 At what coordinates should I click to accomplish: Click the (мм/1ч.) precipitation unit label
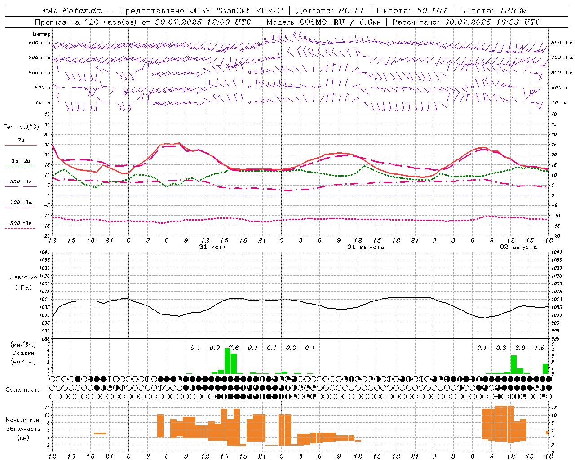[x=23, y=362]
